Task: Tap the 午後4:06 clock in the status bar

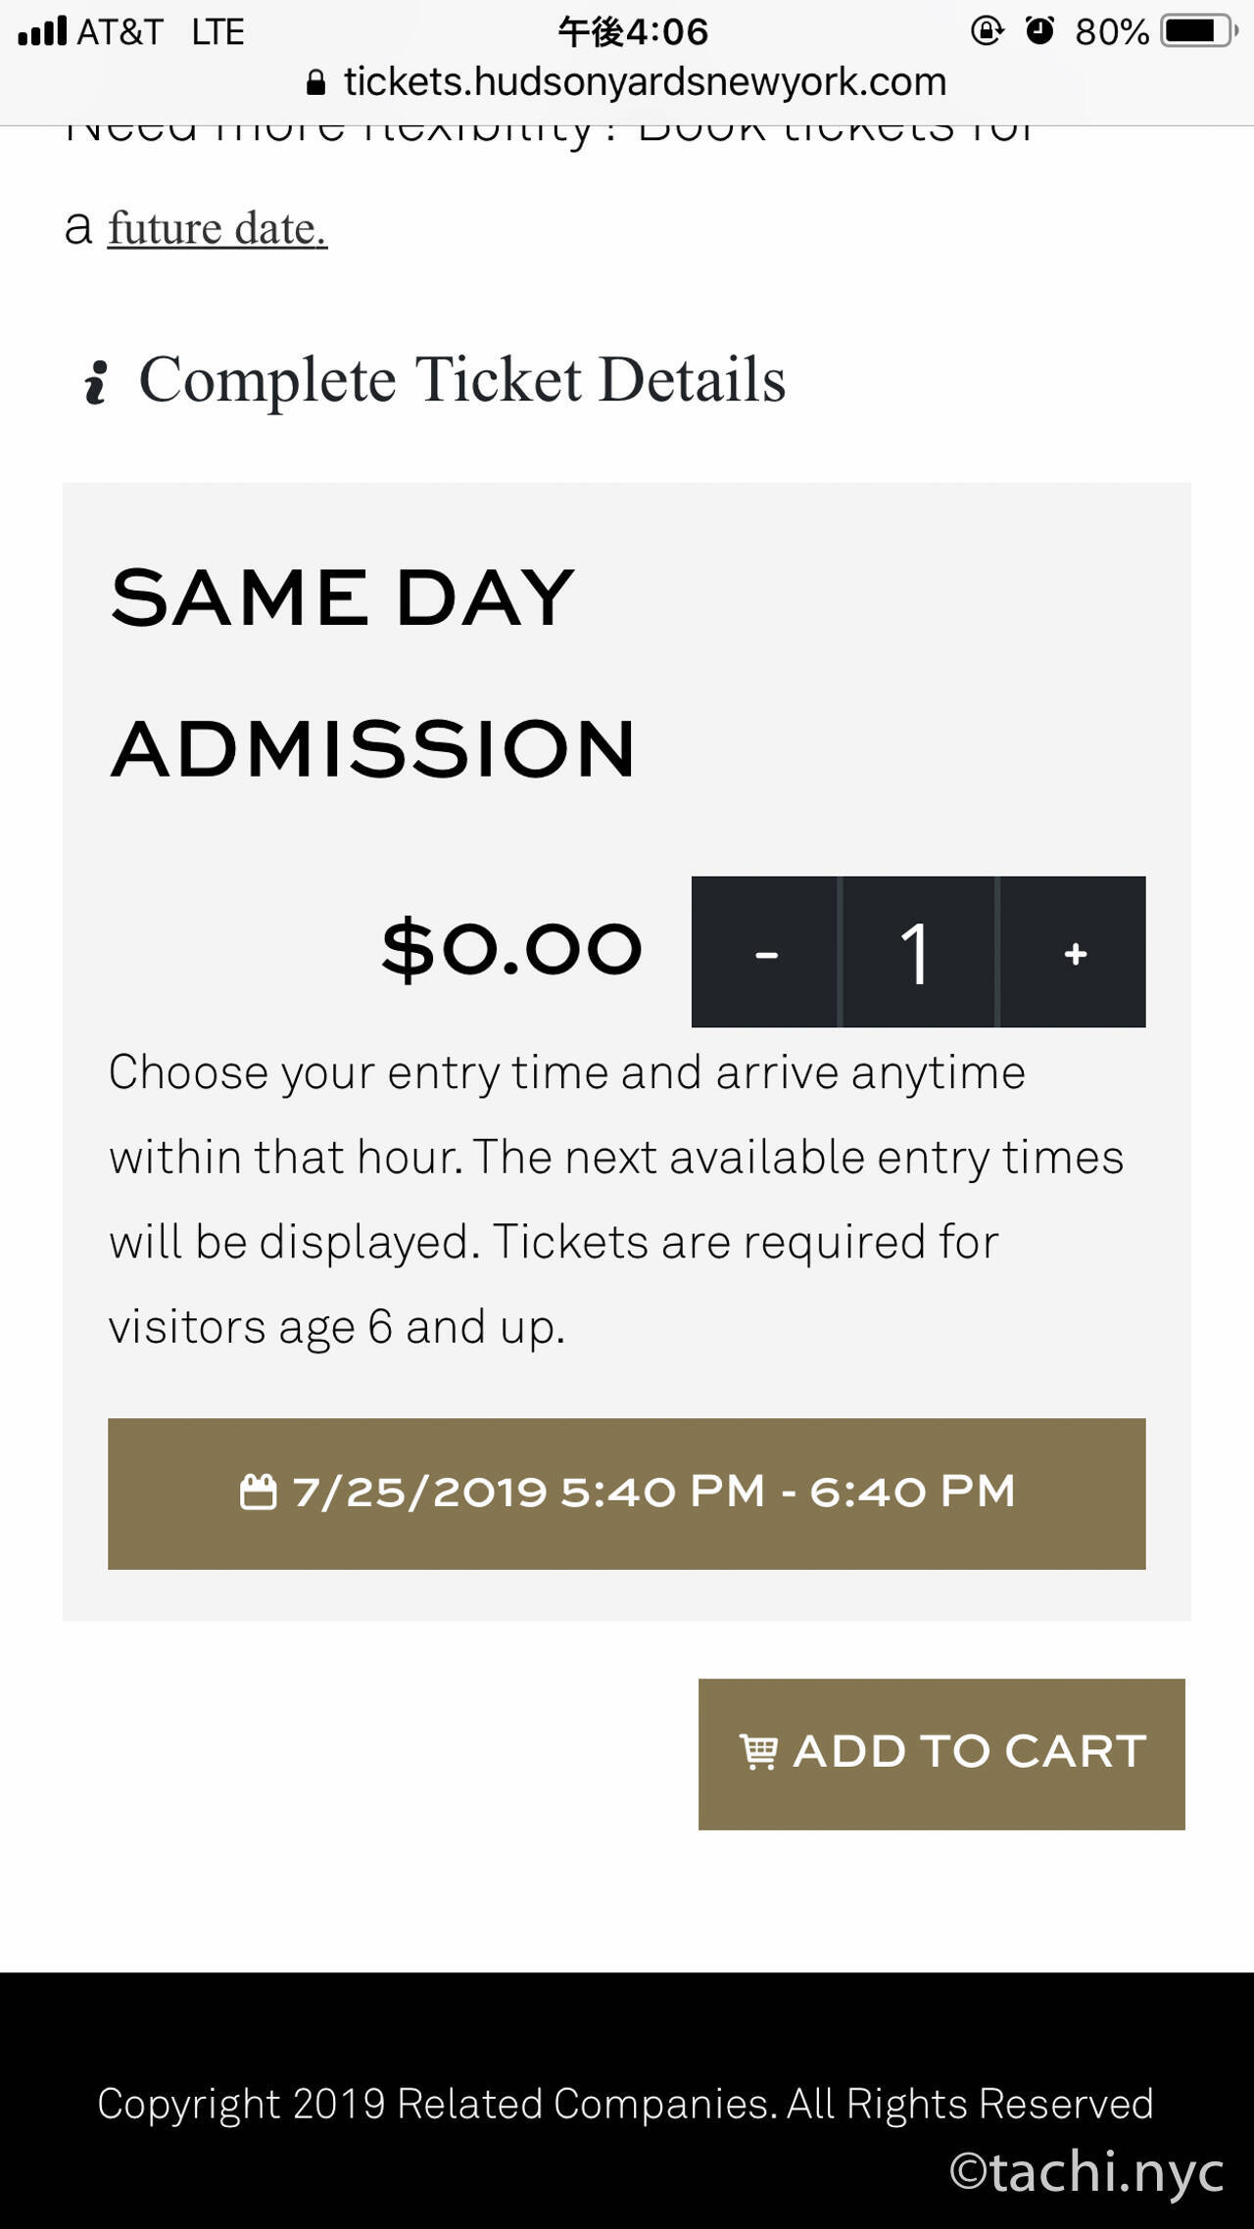Action: [633, 31]
